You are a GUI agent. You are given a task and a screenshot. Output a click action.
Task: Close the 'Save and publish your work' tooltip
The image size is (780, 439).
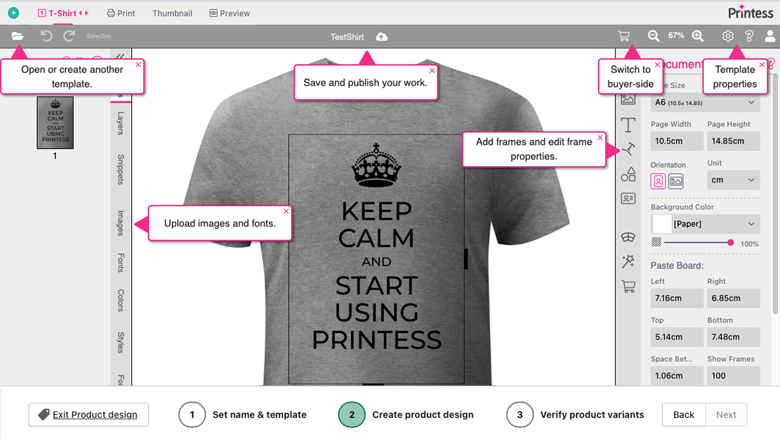tap(432, 70)
